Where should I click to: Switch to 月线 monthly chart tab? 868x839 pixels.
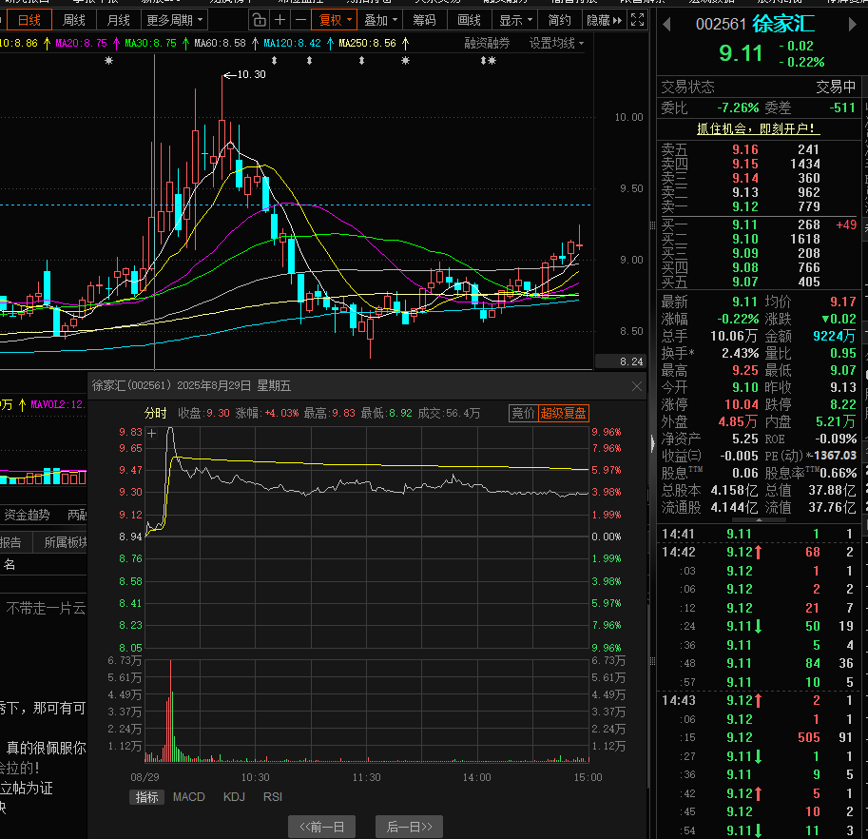pos(118,21)
